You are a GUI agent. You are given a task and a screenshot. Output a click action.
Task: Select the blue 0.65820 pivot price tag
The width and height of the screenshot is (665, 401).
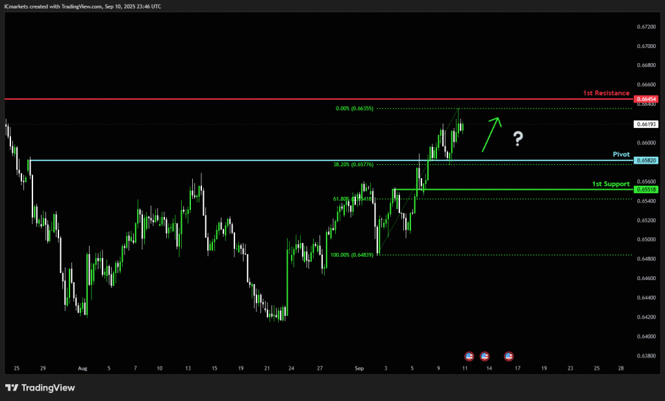click(x=646, y=161)
